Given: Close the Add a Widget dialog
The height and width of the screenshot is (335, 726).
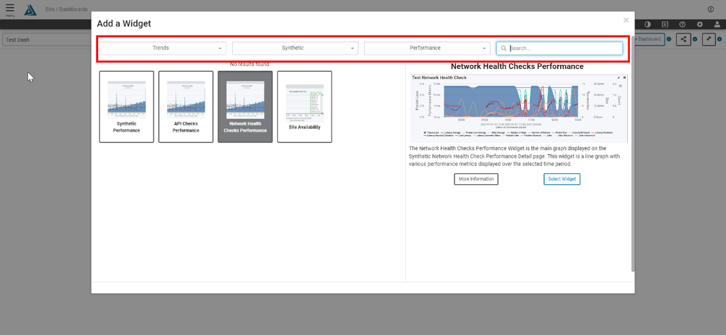Looking at the screenshot, I should click(626, 20).
